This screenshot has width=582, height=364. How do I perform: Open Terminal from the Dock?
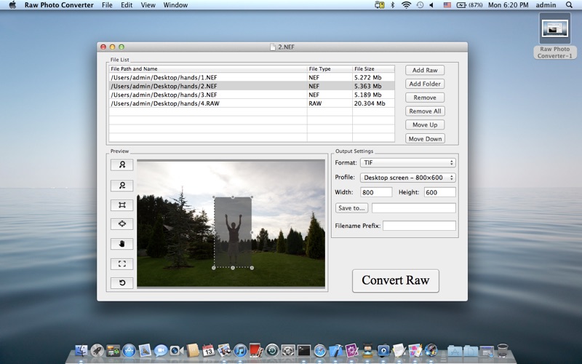point(304,350)
